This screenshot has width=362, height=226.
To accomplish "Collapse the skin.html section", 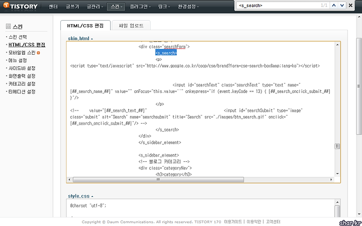I will pyautogui.click(x=80, y=39).
